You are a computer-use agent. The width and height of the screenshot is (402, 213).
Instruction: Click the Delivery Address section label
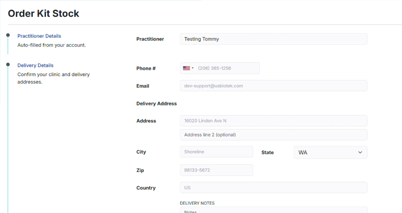[x=156, y=103]
